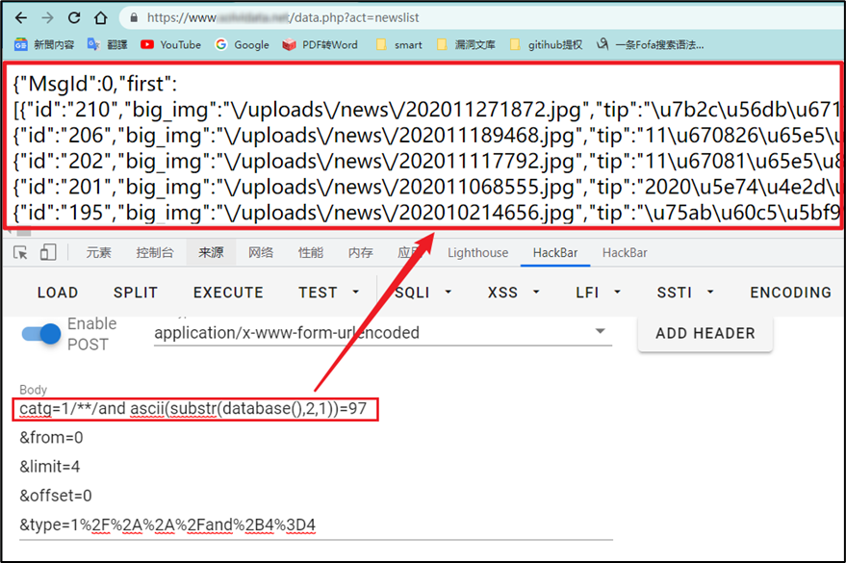Screen dimensions: 846x563
Task: Click the catg body line with database() payload
Action: point(193,409)
